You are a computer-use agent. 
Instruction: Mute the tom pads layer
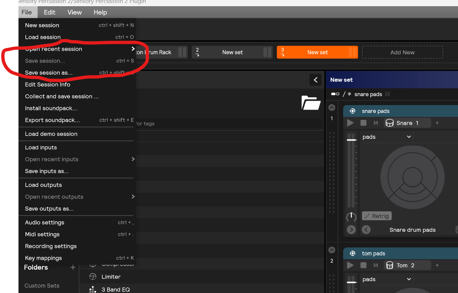point(376,265)
